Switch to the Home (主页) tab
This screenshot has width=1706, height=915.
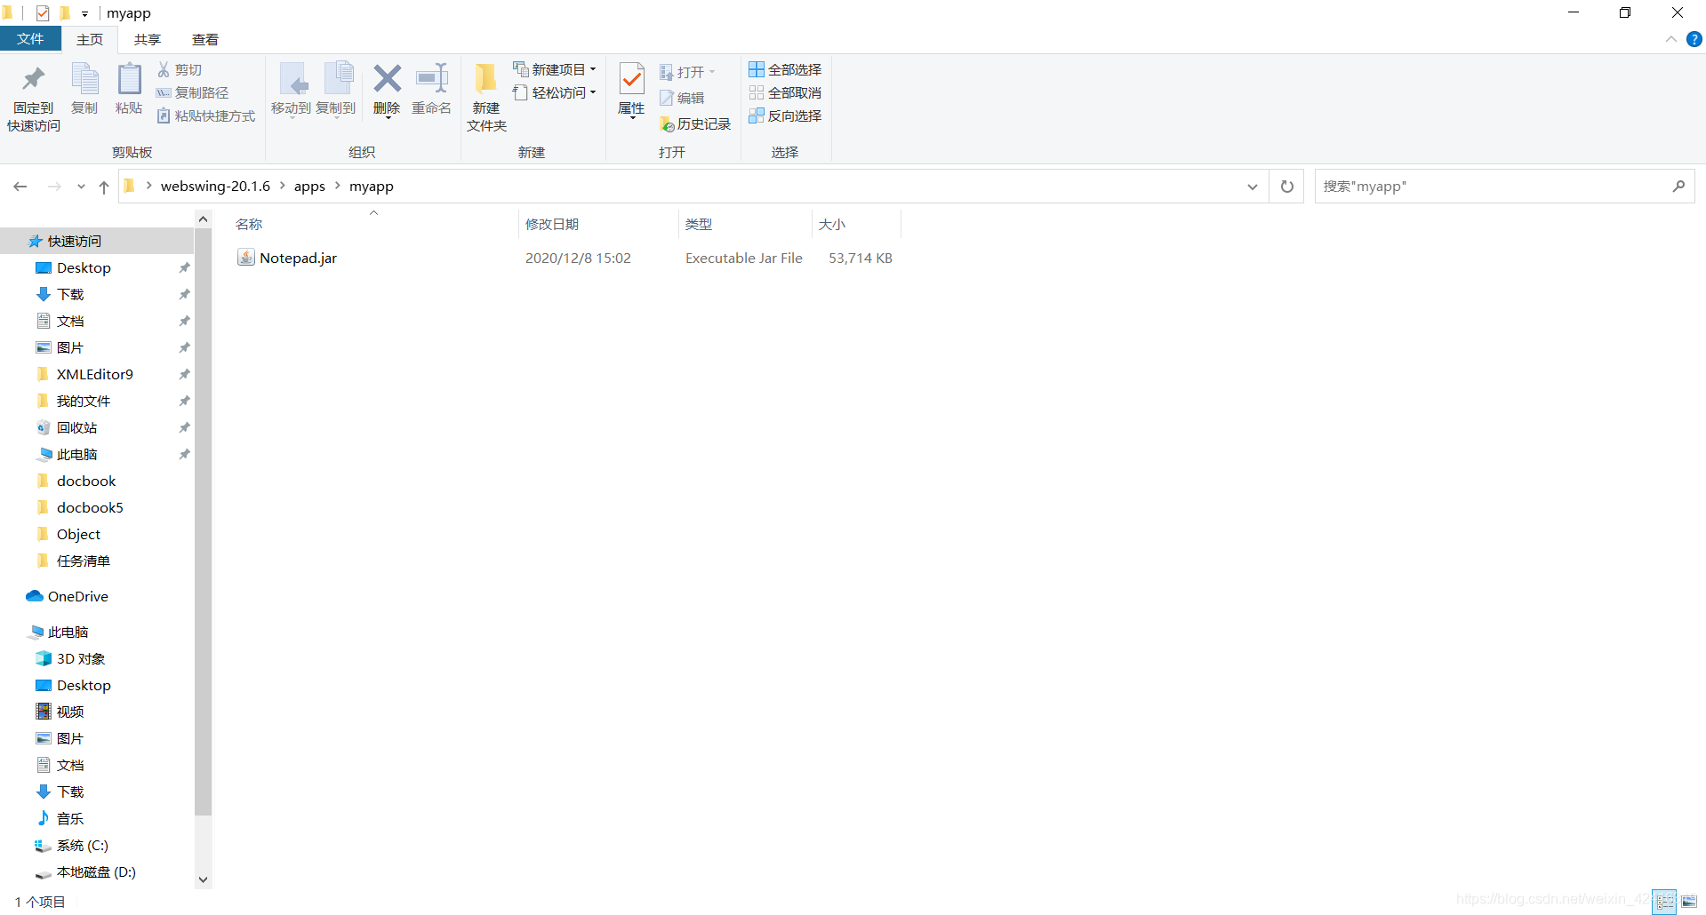[90, 39]
